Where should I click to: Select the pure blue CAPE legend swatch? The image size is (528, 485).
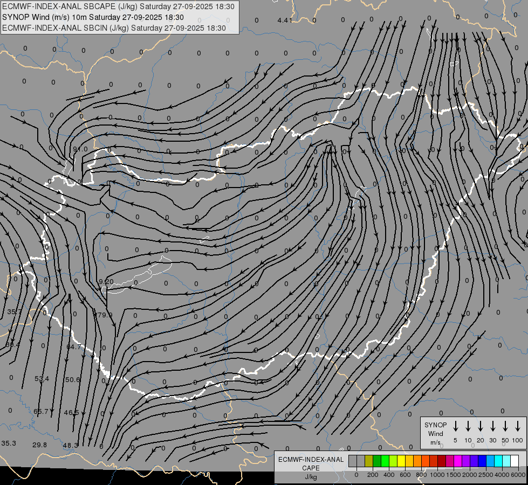coord(482,461)
